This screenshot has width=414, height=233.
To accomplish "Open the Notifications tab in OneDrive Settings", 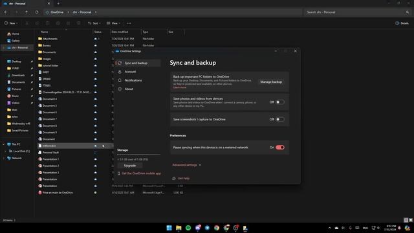I will 138,80.
